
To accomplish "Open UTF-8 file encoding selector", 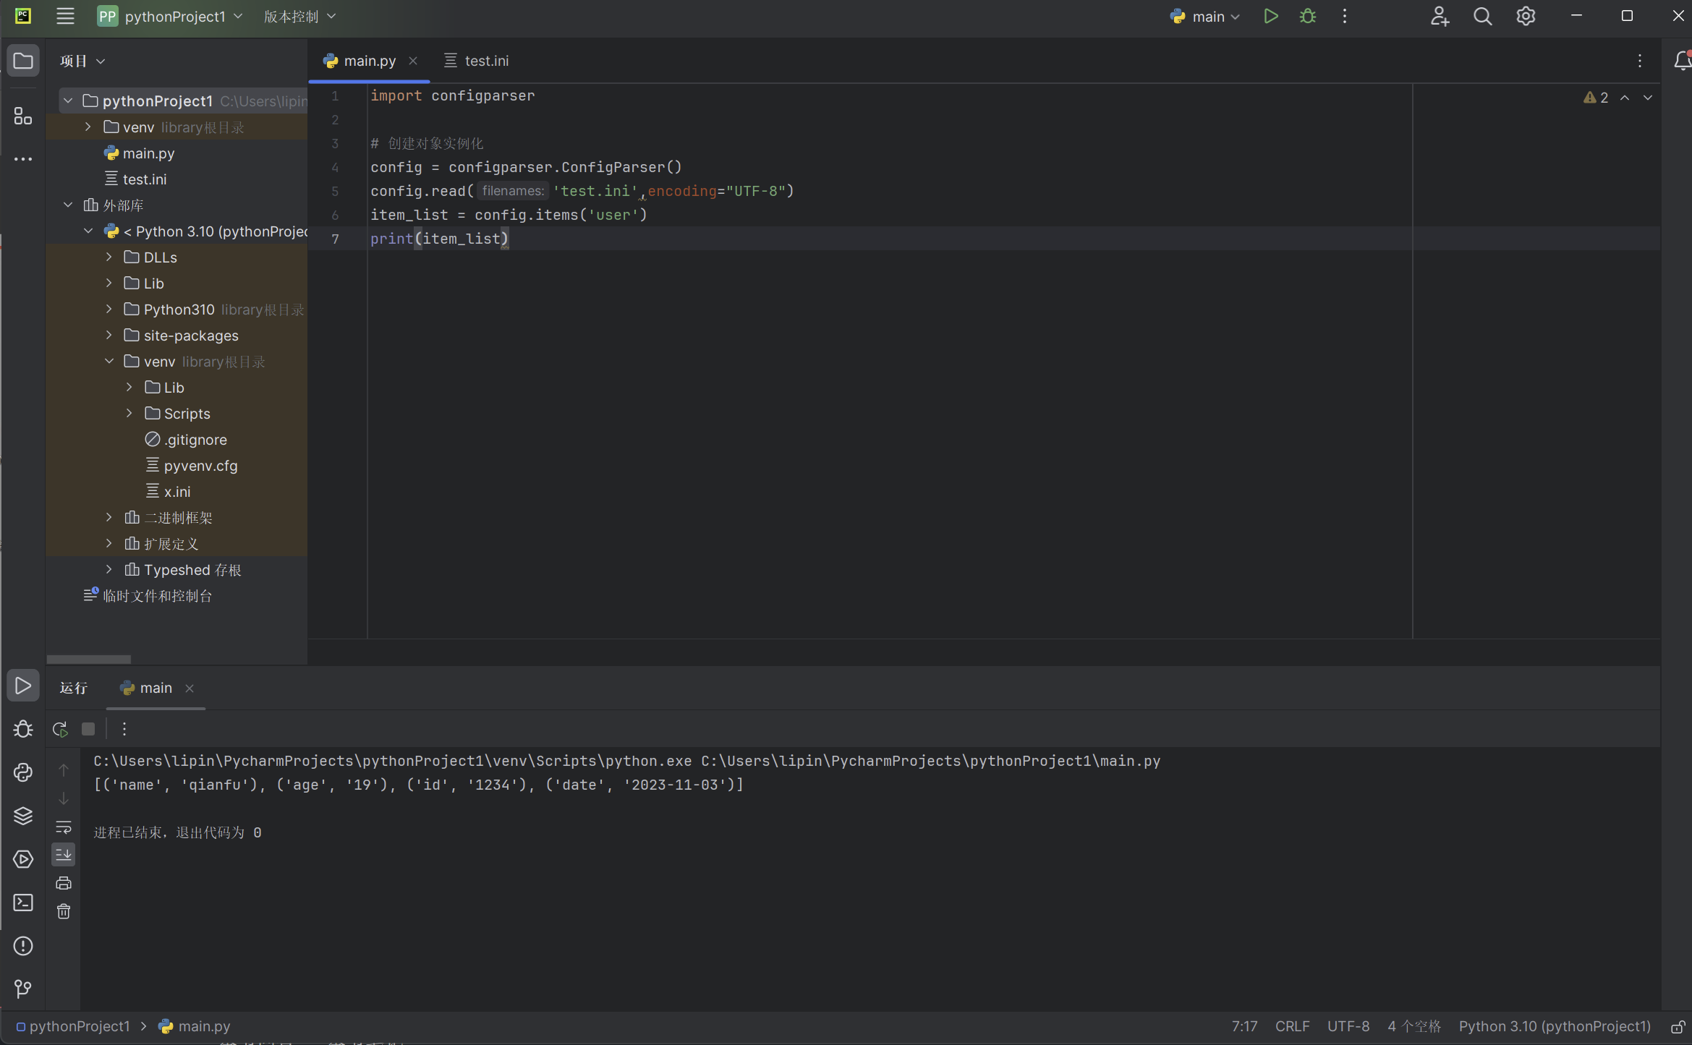I will (x=1348, y=1026).
